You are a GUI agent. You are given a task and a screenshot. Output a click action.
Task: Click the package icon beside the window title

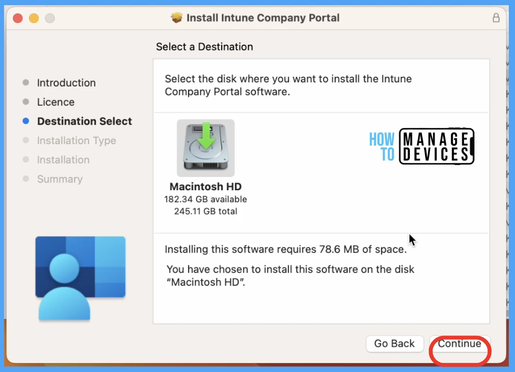pos(177,18)
